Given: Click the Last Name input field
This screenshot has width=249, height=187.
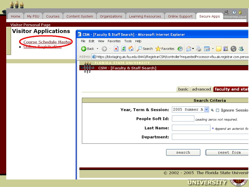Looking at the screenshot, I should point(191,128).
